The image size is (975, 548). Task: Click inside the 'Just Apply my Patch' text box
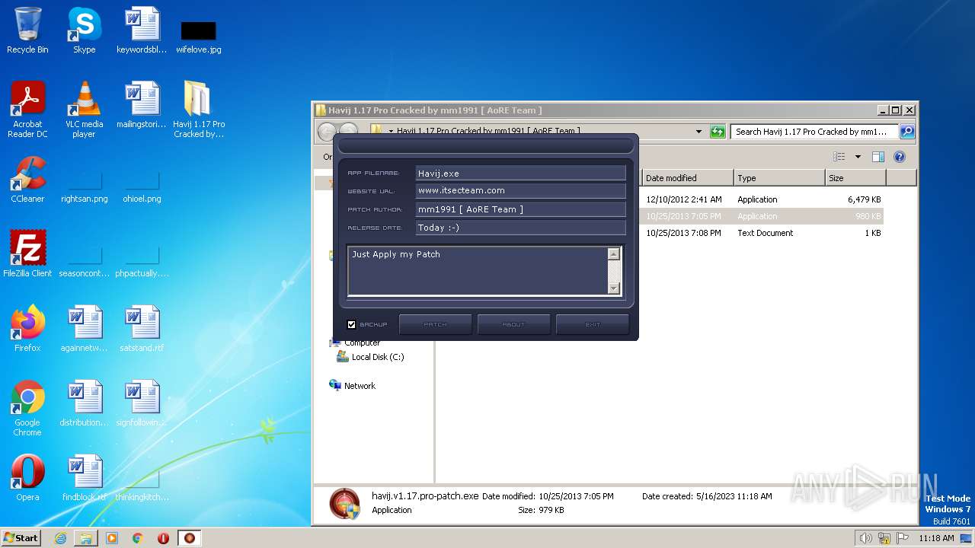point(478,270)
